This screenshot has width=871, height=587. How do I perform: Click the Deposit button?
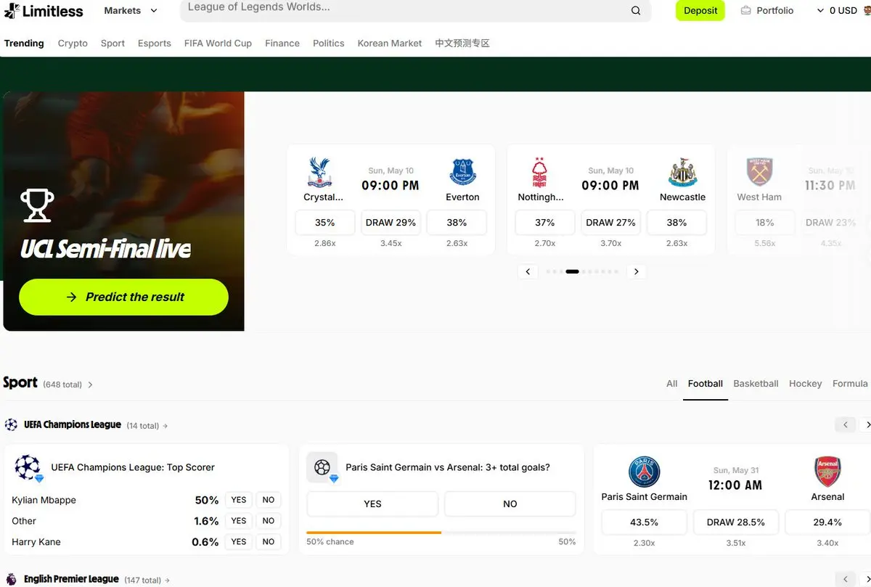pos(700,11)
